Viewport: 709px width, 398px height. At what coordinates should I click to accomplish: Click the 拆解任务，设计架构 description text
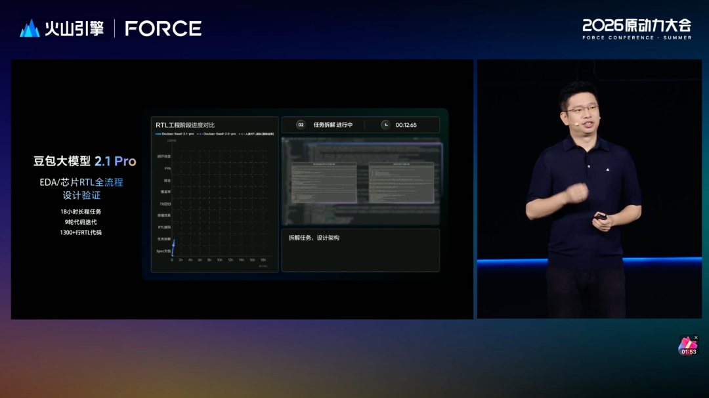(x=314, y=238)
